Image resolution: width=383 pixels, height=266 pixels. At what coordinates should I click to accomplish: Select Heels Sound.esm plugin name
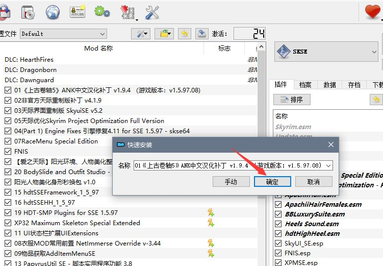[312, 224]
